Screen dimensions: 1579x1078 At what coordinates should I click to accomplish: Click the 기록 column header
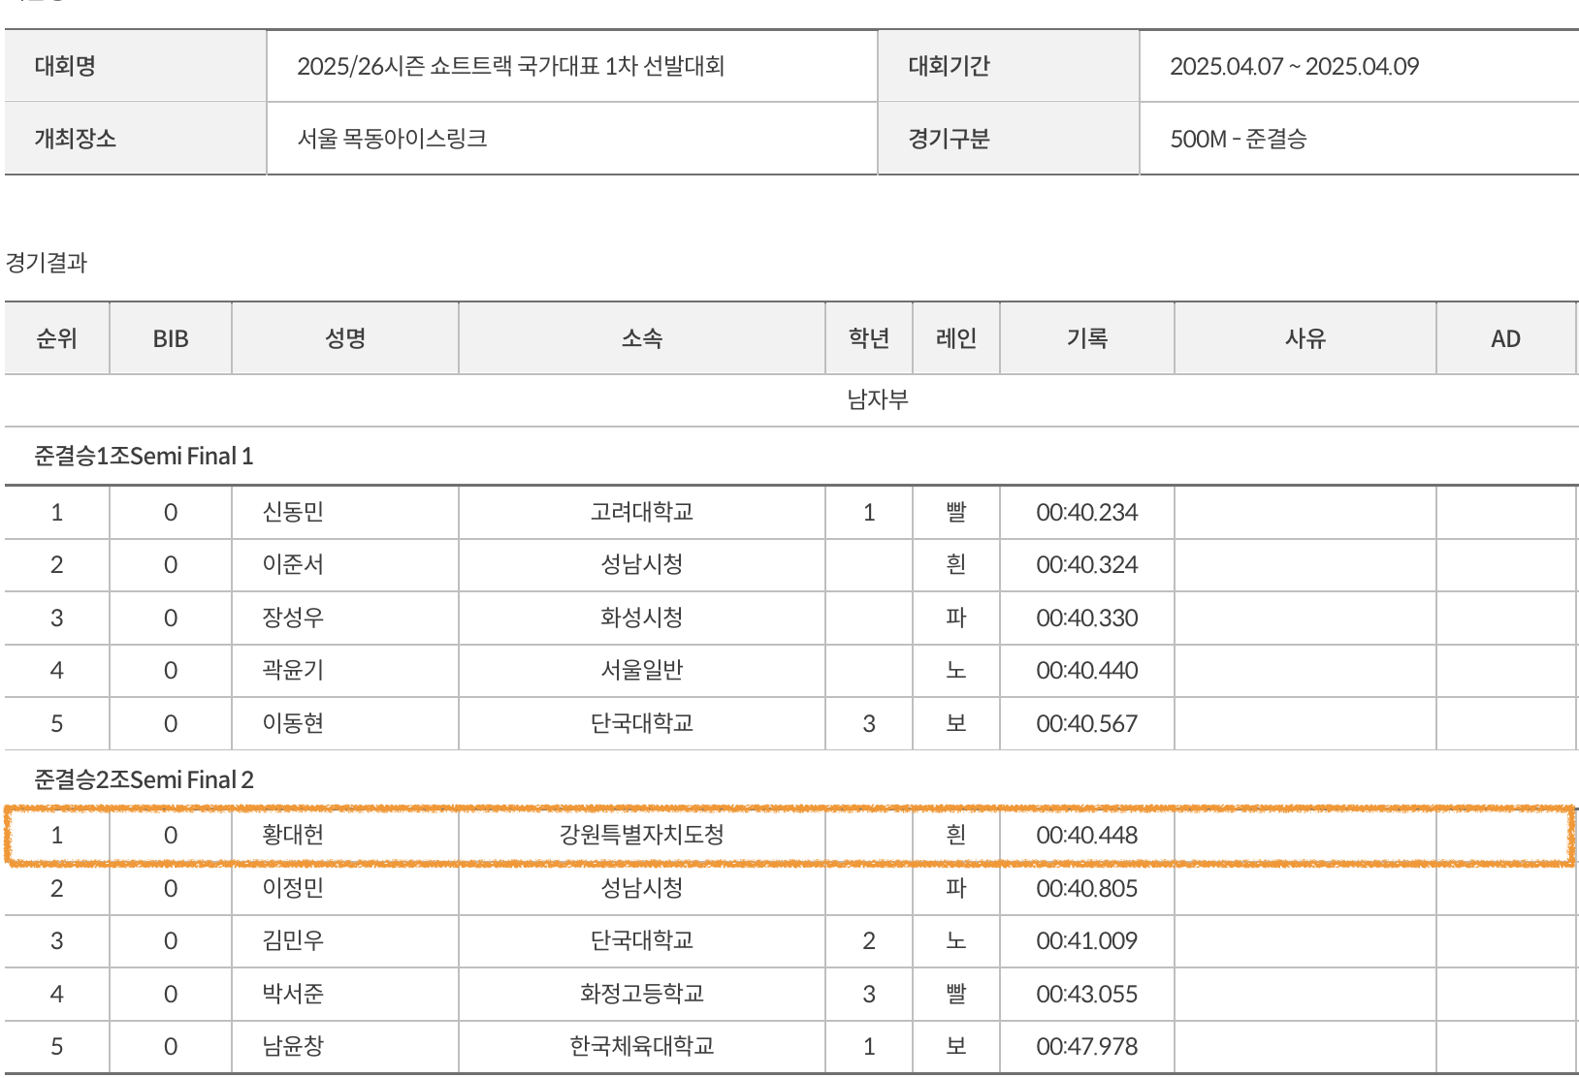1086,338
